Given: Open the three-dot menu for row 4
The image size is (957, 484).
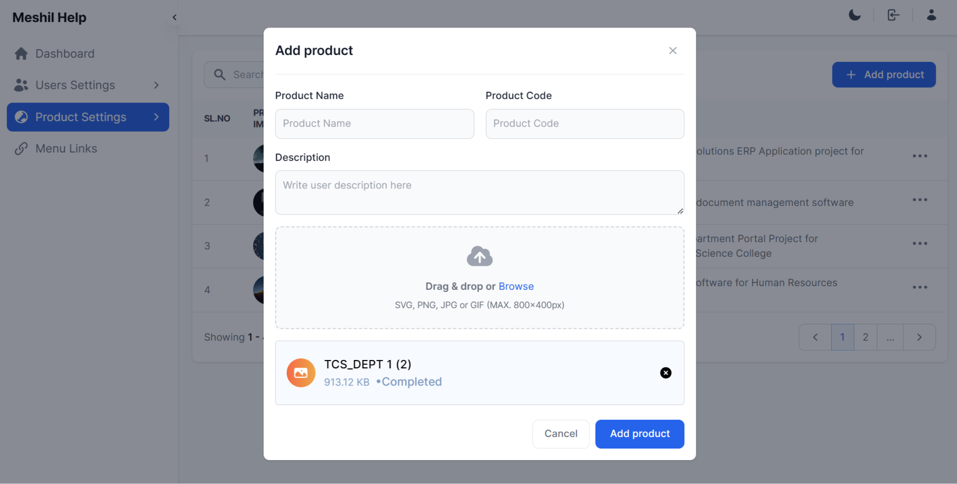Looking at the screenshot, I should click(920, 287).
